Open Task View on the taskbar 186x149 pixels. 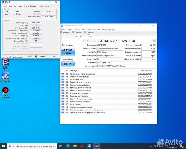click(x=60, y=146)
